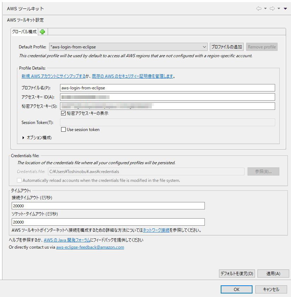The width and height of the screenshot is (291, 297).
Task: Open the manage existing AWS security credentials link
Action: coord(133,76)
